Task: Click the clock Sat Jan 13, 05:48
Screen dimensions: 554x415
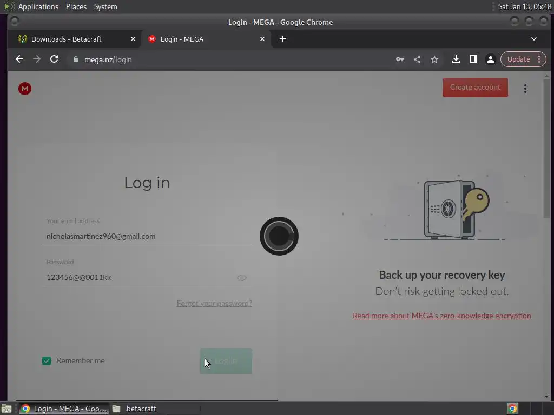Action: pyautogui.click(x=524, y=6)
